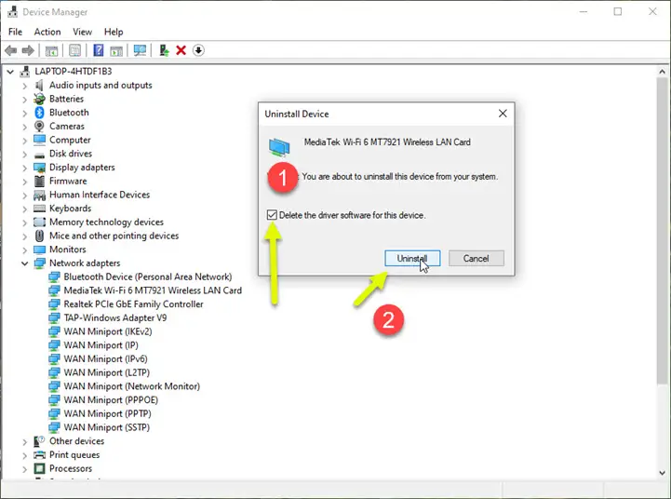Close the Uninstall Device dialog with X
Image resolution: width=671 pixels, height=499 pixels.
click(503, 114)
